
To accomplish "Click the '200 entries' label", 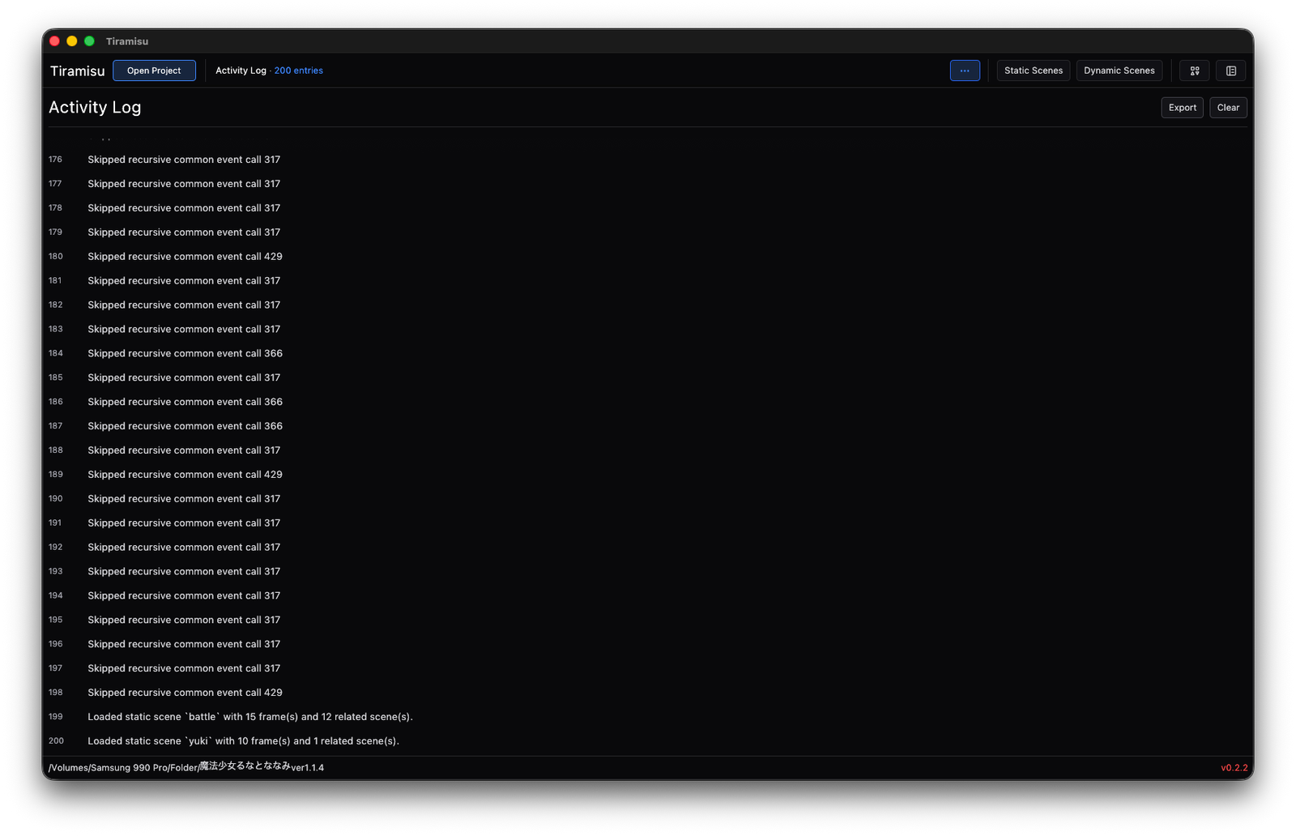I will point(298,70).
